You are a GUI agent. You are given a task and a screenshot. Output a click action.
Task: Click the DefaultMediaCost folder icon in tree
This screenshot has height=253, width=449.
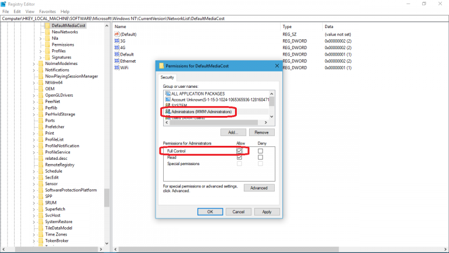coord(47,26)
